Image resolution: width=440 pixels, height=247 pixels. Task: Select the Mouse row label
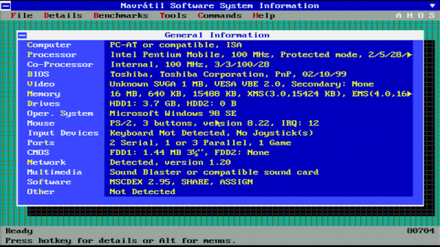coord(41,123)
